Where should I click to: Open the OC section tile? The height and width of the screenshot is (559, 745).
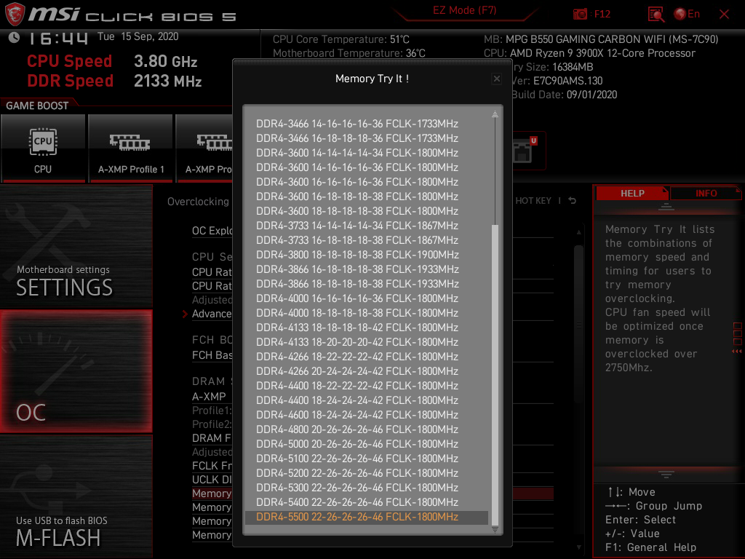[76, 371]
